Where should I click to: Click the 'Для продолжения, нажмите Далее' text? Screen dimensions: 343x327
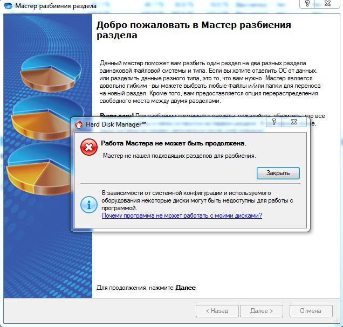pos(146,288)
